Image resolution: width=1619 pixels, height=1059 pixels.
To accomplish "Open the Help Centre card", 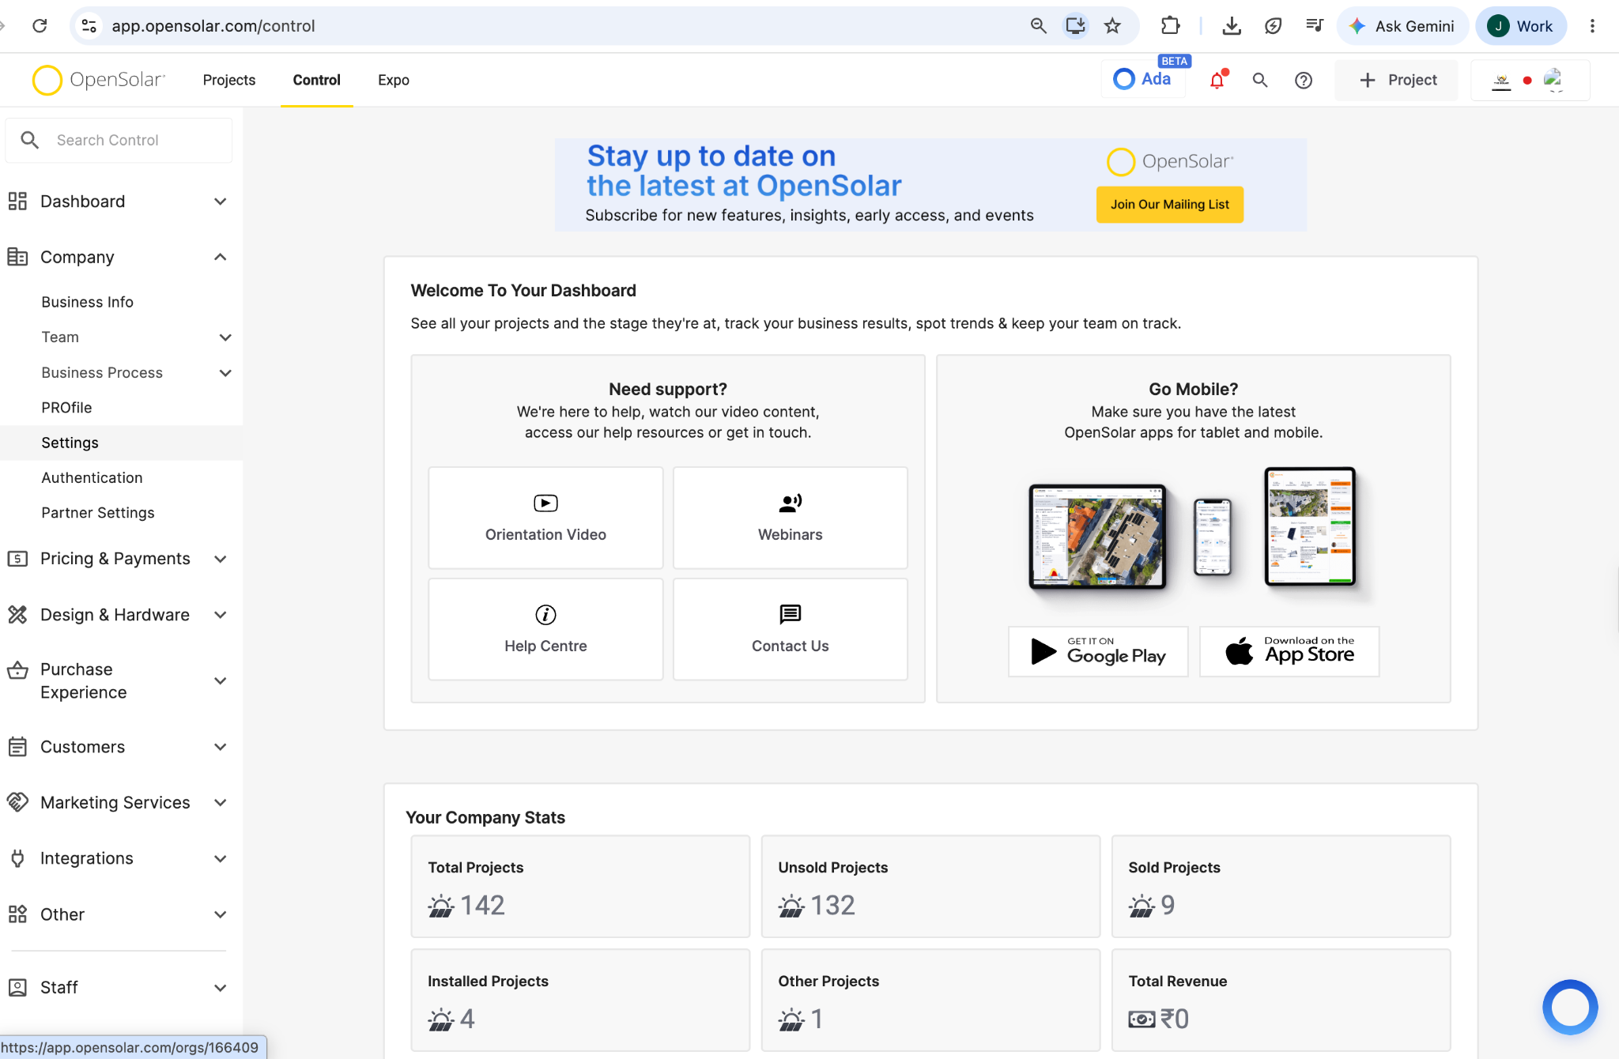I will [x=545, y=629].
